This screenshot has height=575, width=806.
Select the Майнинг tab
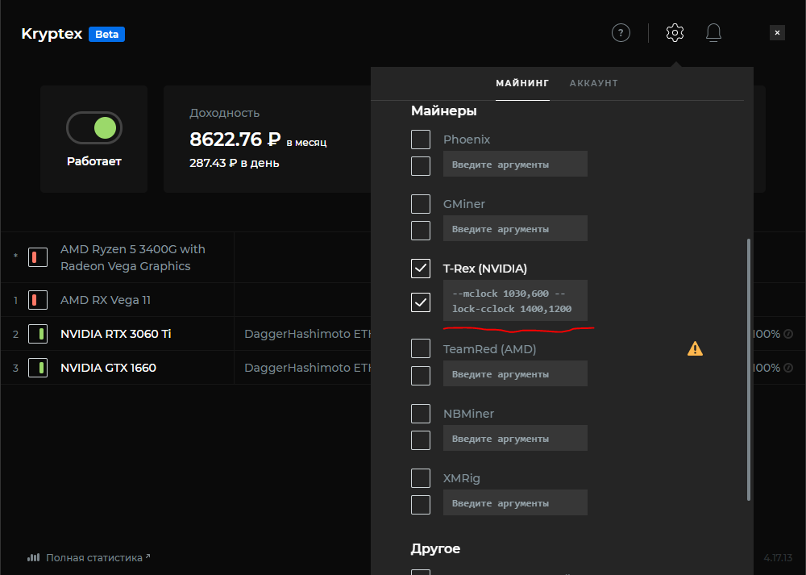[x=522, y=83]
